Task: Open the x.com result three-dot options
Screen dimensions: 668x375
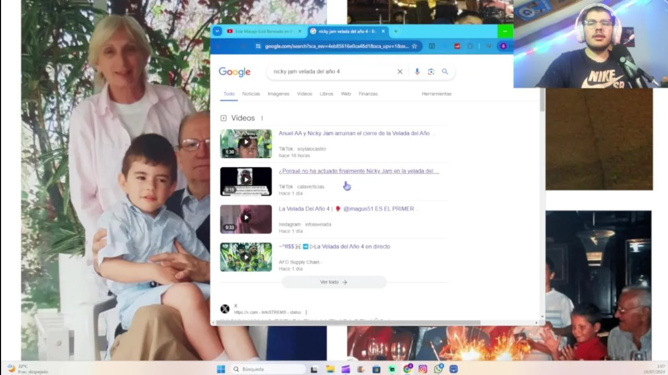Action: point(306,312)
